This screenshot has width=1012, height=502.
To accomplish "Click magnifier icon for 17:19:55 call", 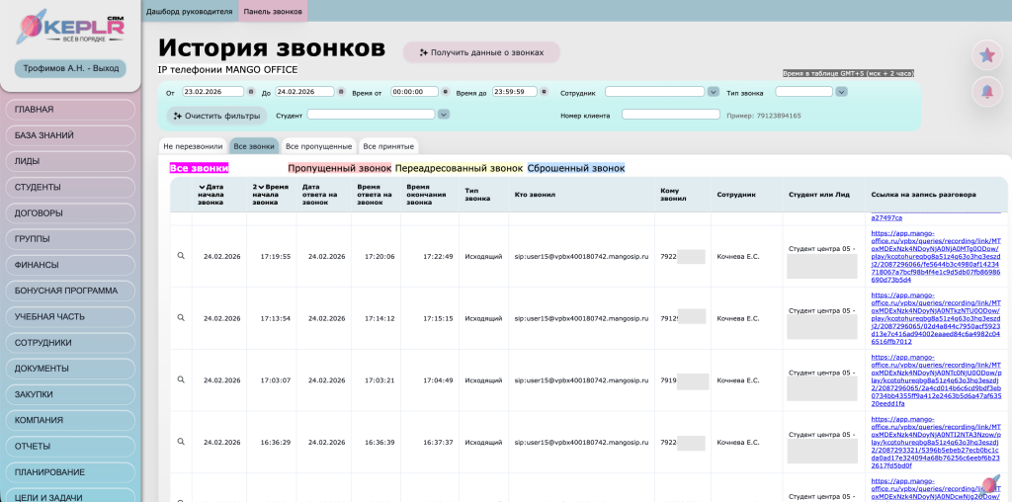I will coord(181,256).
